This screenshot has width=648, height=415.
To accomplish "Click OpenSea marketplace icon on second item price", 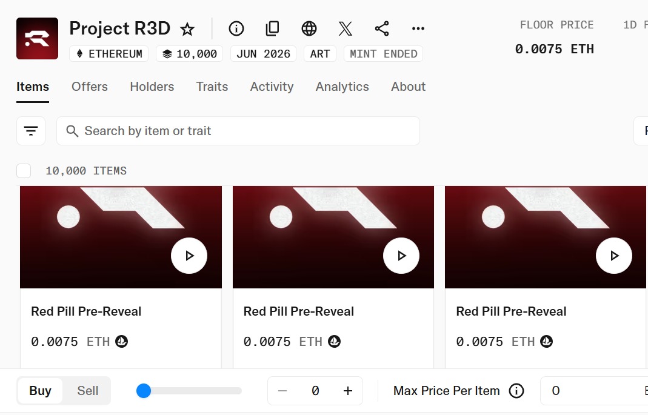I will (335, 342).
